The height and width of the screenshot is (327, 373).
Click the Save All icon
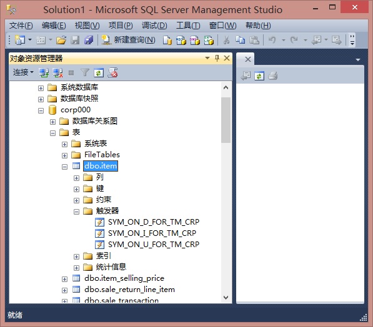coord(89,40)
